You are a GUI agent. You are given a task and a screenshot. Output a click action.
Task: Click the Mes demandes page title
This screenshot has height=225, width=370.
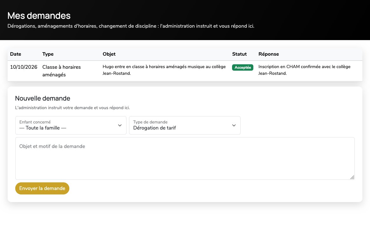tap(39, 16)
